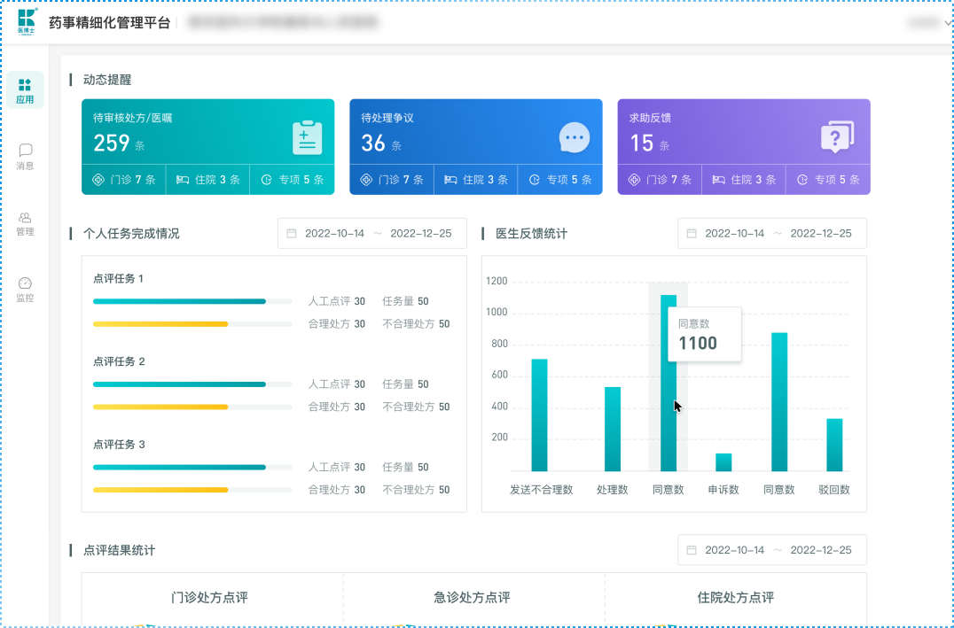Select end date in 个人任务完成情况 range
Viewport: 954px width, 628px height.
pos(421,234)
